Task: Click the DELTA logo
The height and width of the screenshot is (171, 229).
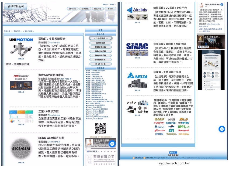Action: pos(137,76)
